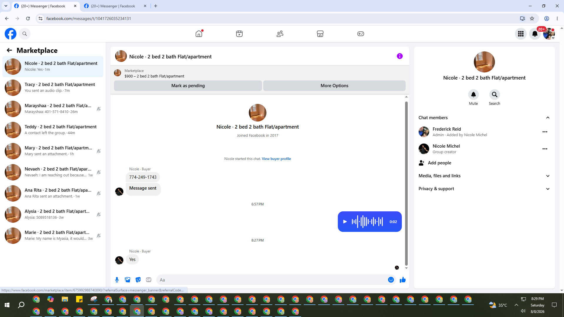Click the audio clip waveform
This screenshot has height=317, width=564.
click(x=367, y=222)
